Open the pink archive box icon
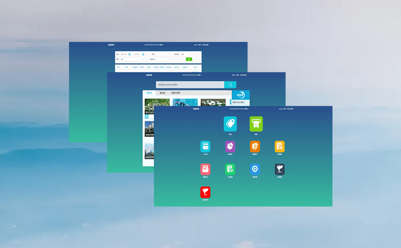The image size is (401, 248). [205, 169]
